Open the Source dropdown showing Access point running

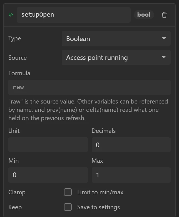(x=116, y=57)
